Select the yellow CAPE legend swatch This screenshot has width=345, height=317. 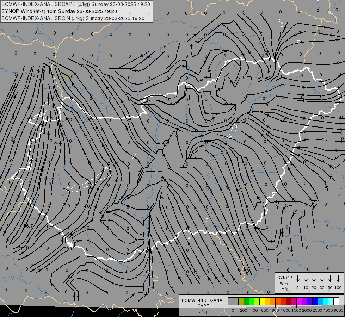pyautogui.click(x=262, y=301)
